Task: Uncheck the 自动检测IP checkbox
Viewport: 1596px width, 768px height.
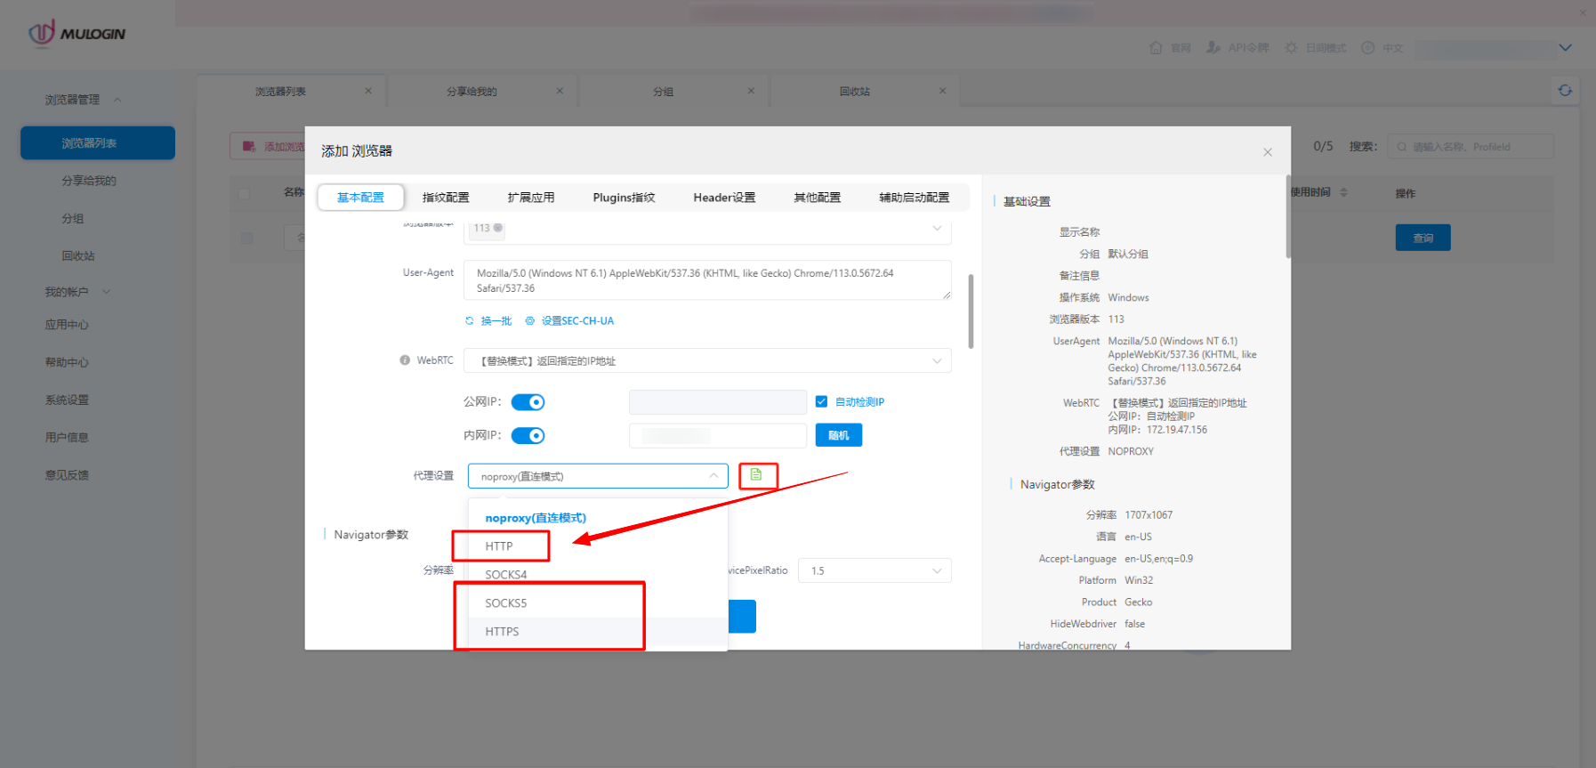Action: point(821,401)
